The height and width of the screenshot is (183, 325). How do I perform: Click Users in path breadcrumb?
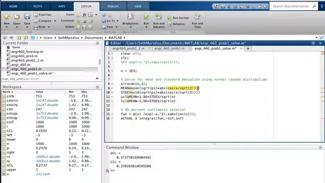(x=48, y=38)
